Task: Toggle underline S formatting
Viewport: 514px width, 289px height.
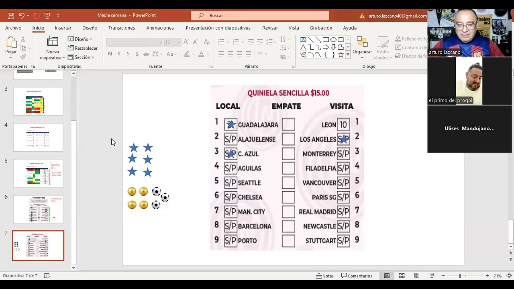Action: [128, 54]
